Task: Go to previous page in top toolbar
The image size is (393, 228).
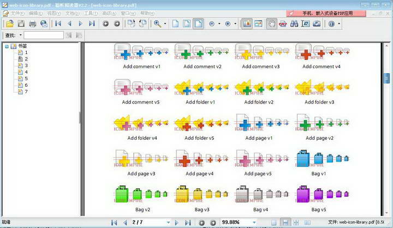Action: [x=69, y=24]
